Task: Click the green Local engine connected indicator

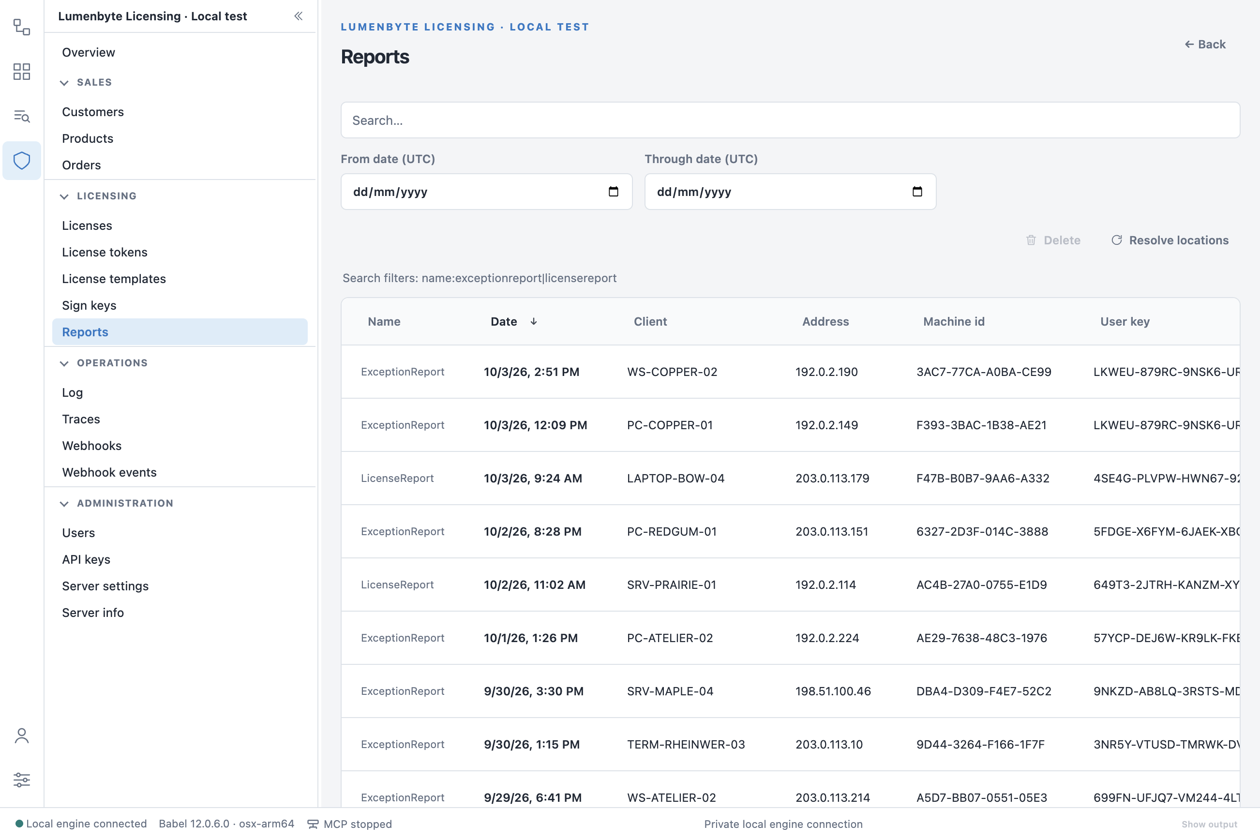Action: click(x=19, y=824)
